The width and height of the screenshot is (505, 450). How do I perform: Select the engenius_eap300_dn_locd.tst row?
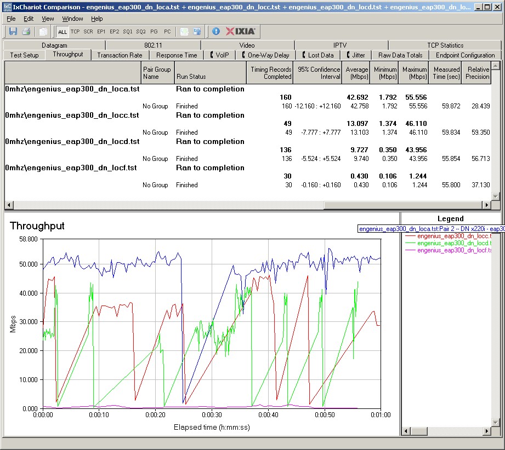click(248, 142)
